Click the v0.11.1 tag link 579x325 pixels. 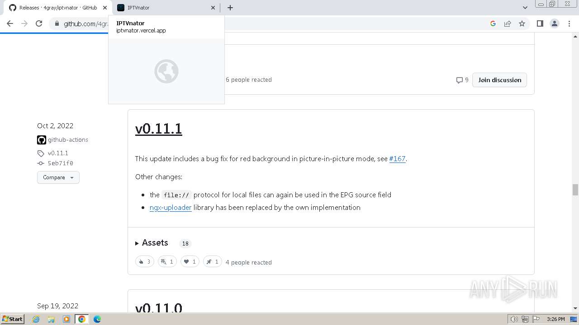tap(58, 153)
